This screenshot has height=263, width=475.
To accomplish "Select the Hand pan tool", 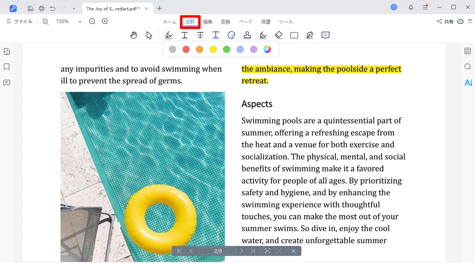I will click(x=134, y=35).
